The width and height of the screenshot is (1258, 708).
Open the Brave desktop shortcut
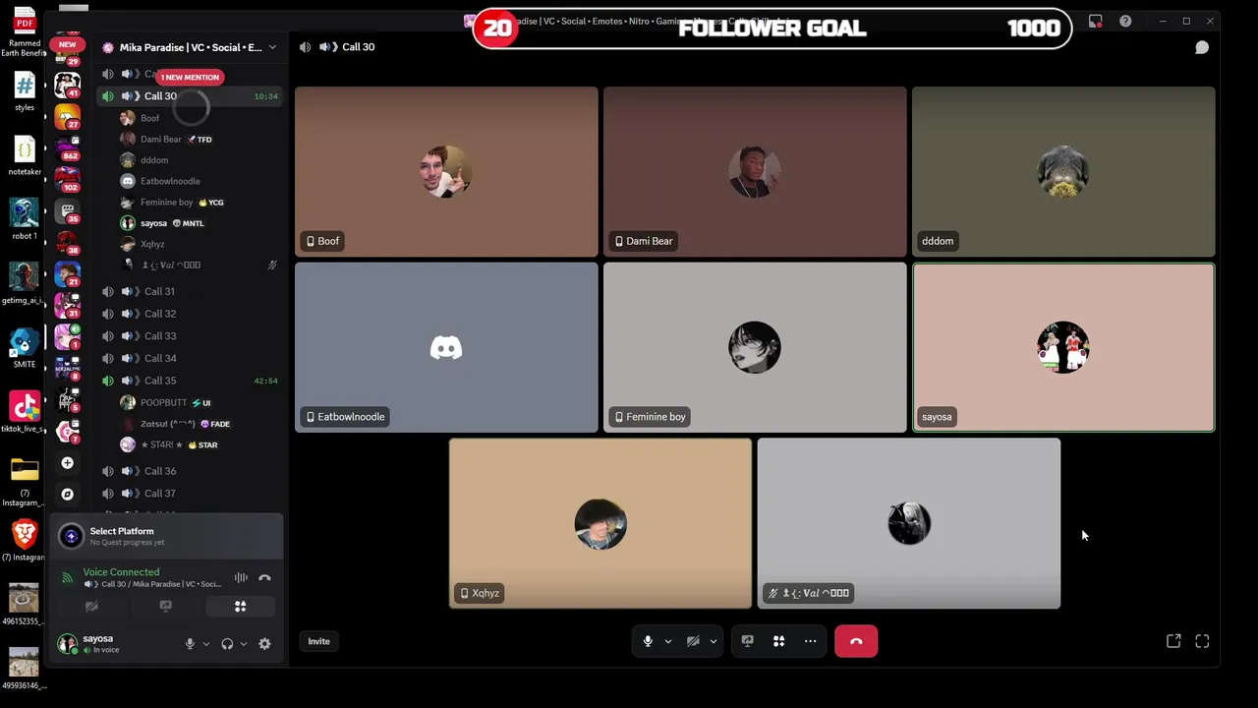pyautogui.click(x=25, y=539)
